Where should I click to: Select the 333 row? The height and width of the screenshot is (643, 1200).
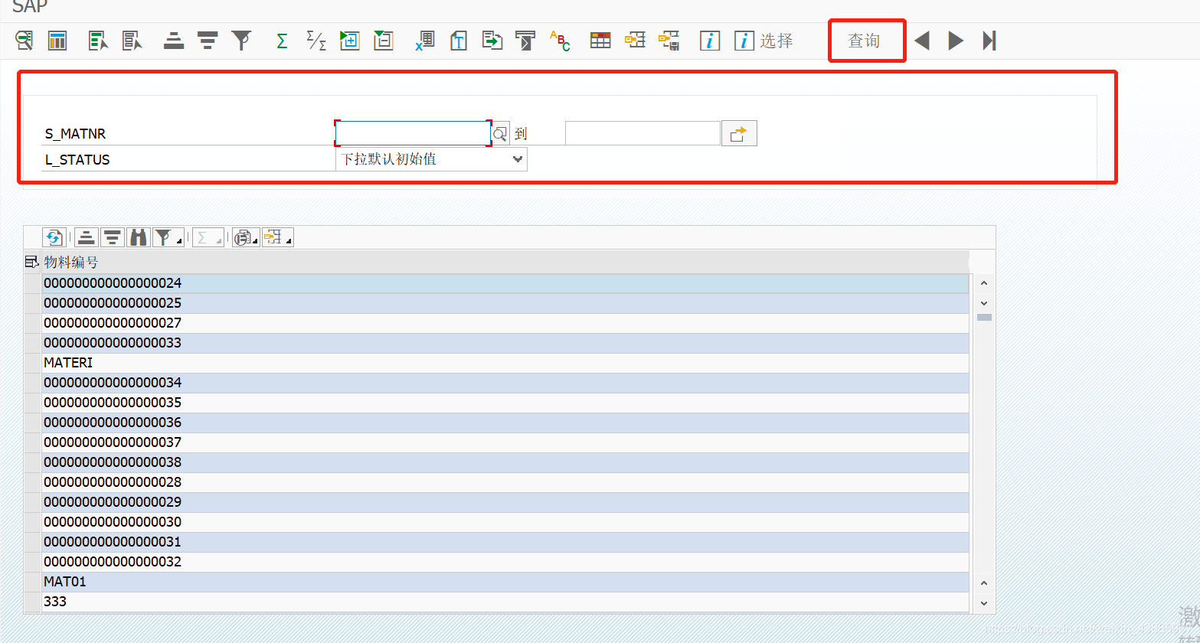tap(505, 602)
